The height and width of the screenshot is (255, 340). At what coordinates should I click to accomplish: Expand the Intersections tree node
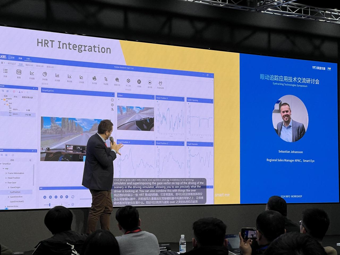[5, 206]
